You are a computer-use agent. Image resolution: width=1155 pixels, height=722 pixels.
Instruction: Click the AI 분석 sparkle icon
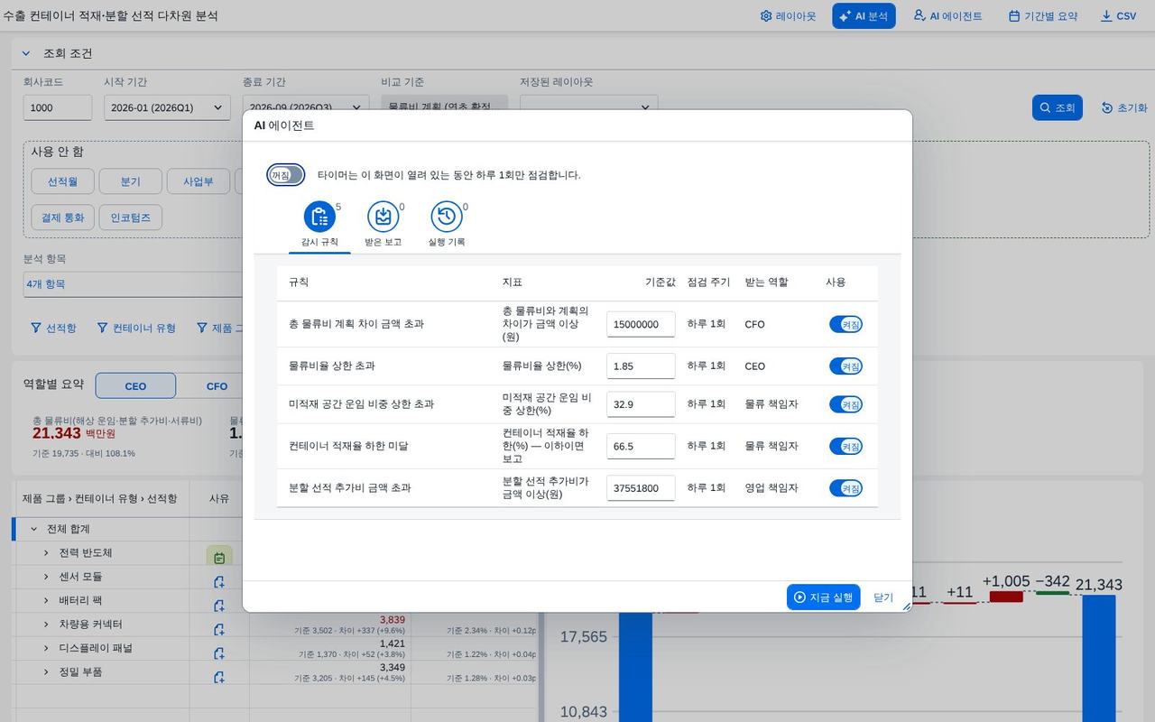point(845,16)
